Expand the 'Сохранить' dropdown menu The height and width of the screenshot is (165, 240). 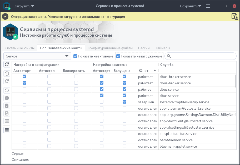[x=191, y=6]
